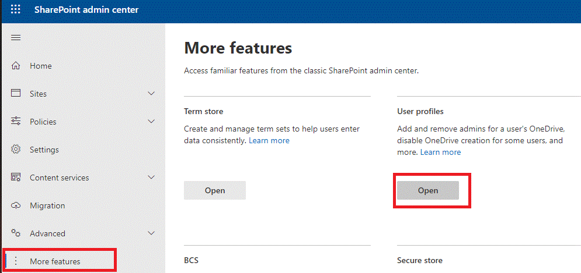The image size is (581, 273).
Task: Open the app launcher waffle icon
Action: pyautogui.click(x=16, y=10)
